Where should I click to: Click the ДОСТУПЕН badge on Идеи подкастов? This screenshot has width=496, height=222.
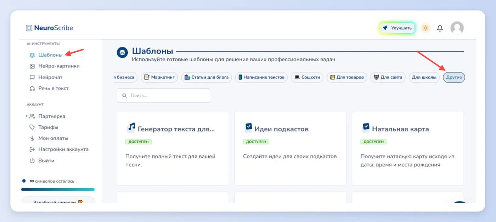click(256, 142)
